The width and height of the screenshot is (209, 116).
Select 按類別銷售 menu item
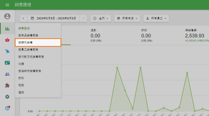[38, 43]
